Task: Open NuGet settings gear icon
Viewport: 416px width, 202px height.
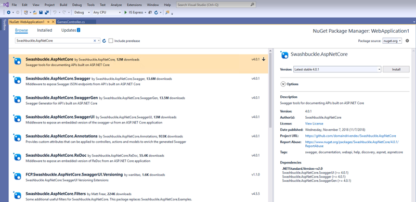Action: (407, 41)
